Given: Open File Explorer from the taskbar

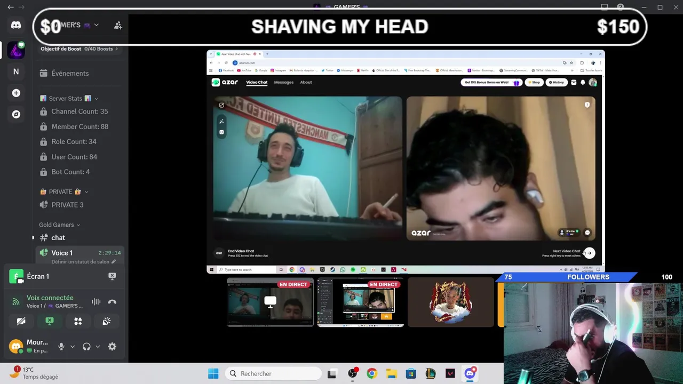Looking at the screenshot, I should (391, 373).
